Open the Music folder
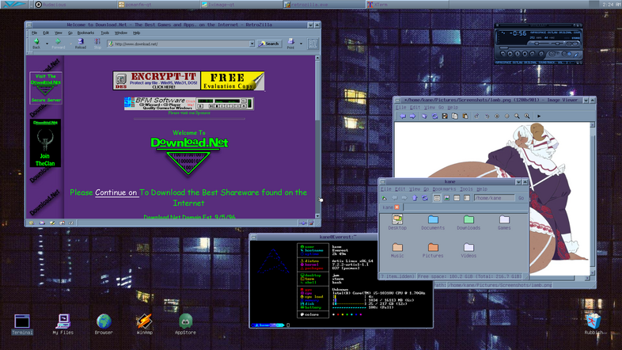622x350 pixels. coord(397,250)
